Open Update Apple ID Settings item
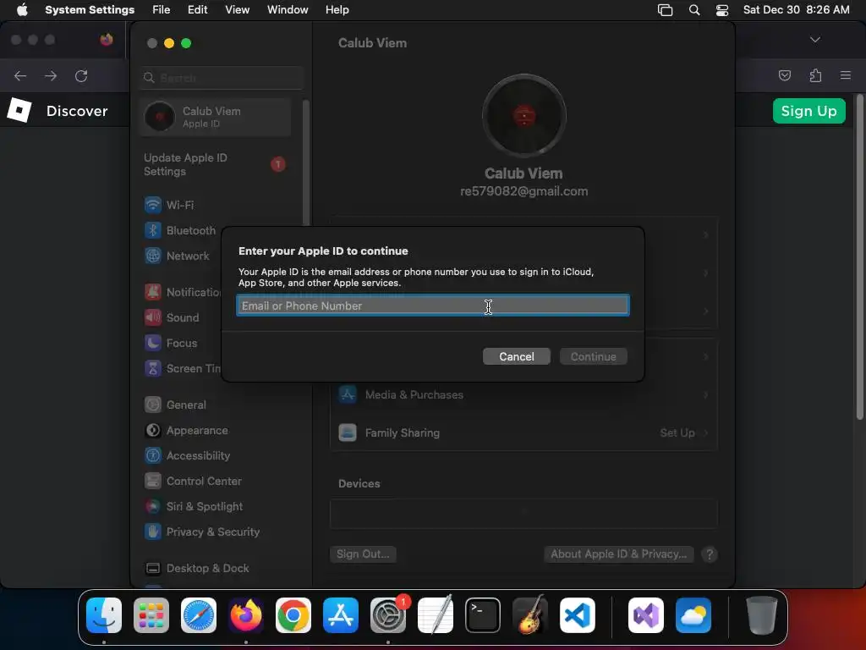 [214, 165]
